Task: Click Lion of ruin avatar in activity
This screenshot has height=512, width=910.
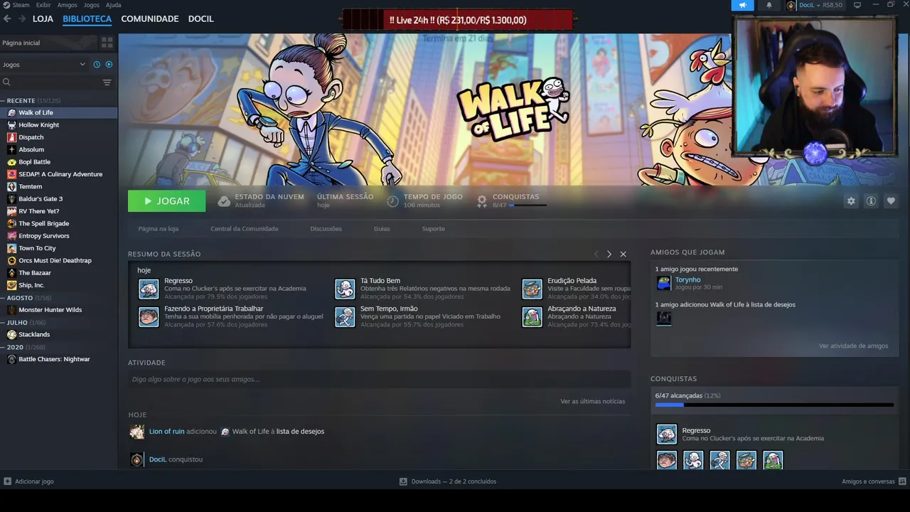Action: click(136, 432)
